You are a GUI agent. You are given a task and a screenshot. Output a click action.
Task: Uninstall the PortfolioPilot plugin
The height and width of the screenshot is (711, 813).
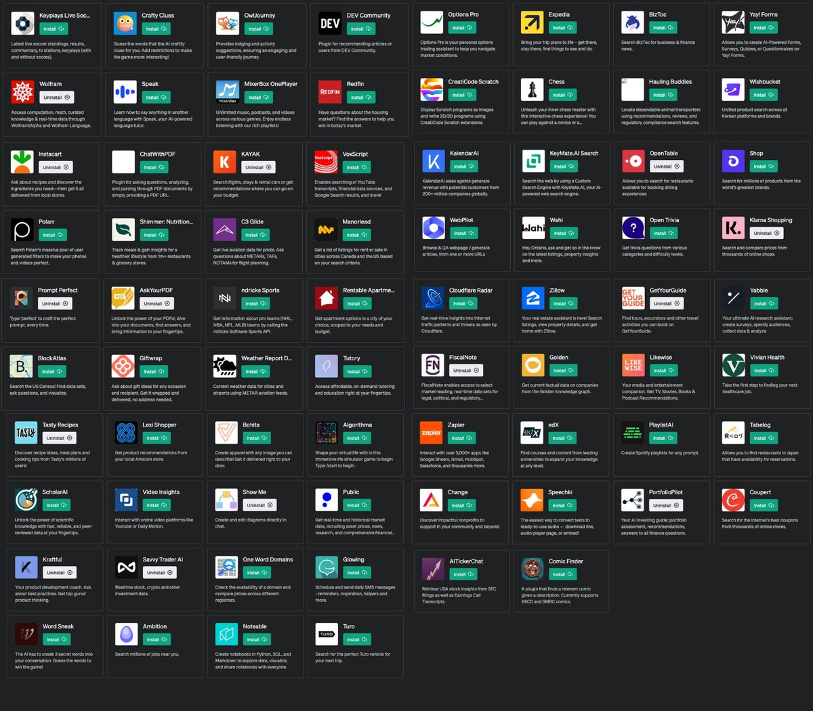(666, 505)
